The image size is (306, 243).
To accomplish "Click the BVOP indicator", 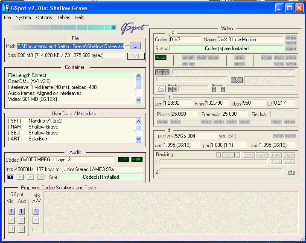I will pyautogui.click(x=214, y=57).
